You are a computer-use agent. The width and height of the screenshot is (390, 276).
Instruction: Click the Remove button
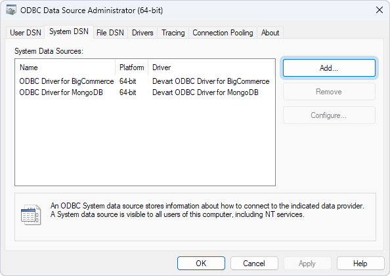(x=329, y=92)
